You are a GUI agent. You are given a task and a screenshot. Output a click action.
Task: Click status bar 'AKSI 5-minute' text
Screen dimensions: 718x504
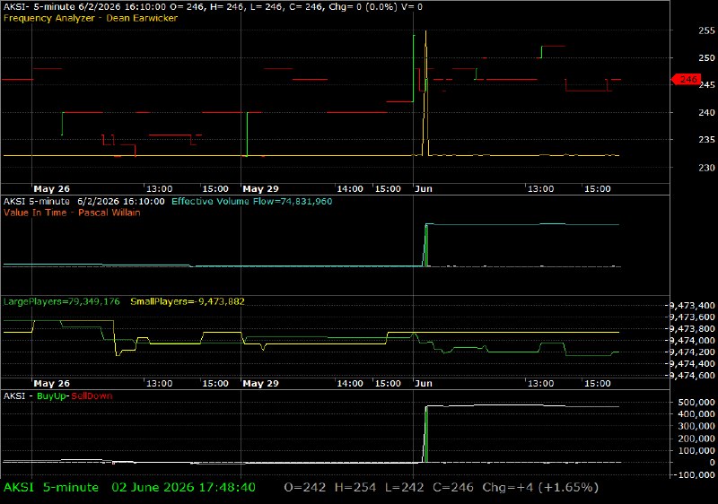click(x=51, y=488)
